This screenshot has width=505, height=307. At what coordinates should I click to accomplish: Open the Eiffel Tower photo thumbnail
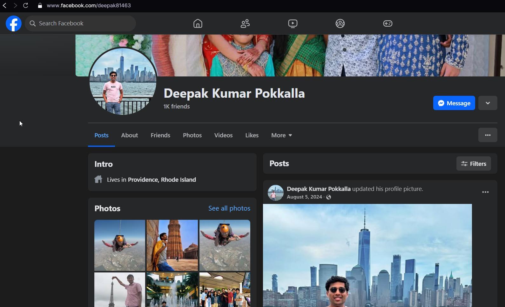point(120,290)
